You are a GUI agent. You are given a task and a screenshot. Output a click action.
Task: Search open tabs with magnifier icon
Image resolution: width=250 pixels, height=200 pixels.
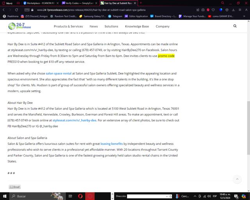[223, 3]
